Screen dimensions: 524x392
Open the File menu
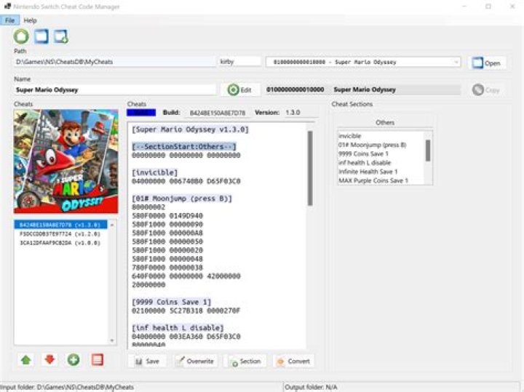(x=9, y=20)
